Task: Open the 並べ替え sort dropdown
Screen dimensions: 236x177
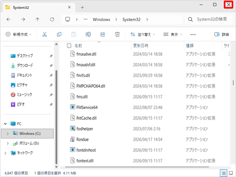Action: coord(142,35)
